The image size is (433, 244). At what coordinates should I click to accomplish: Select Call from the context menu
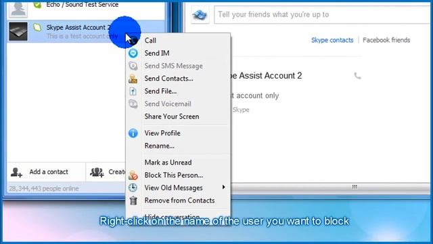coord(150,41)
